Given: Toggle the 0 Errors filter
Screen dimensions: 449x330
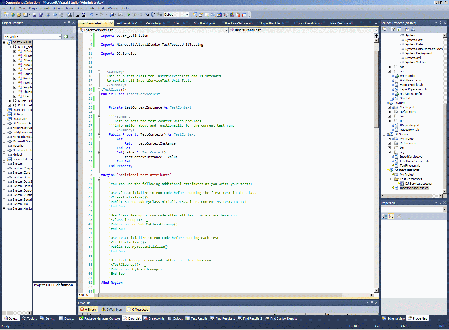Looking at the screenshot, I should 88,310.
